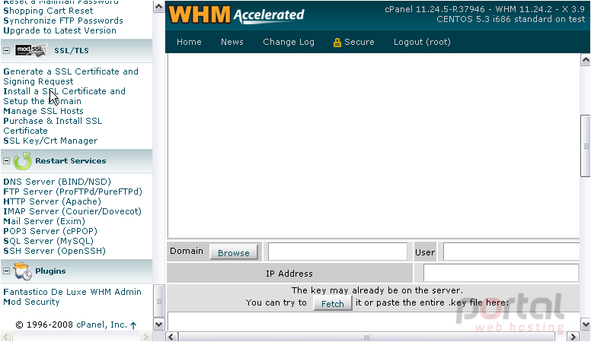Image resolution: width=591 pixels, height=342 pixels.
Task: Click the blue up arrow after cPanel, Inc.
Action: coord(133,325)
